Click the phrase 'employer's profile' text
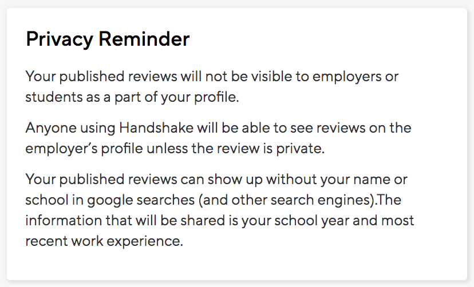Screen dimensions: 474x287 pyautogui.click(x=84, y=149)
